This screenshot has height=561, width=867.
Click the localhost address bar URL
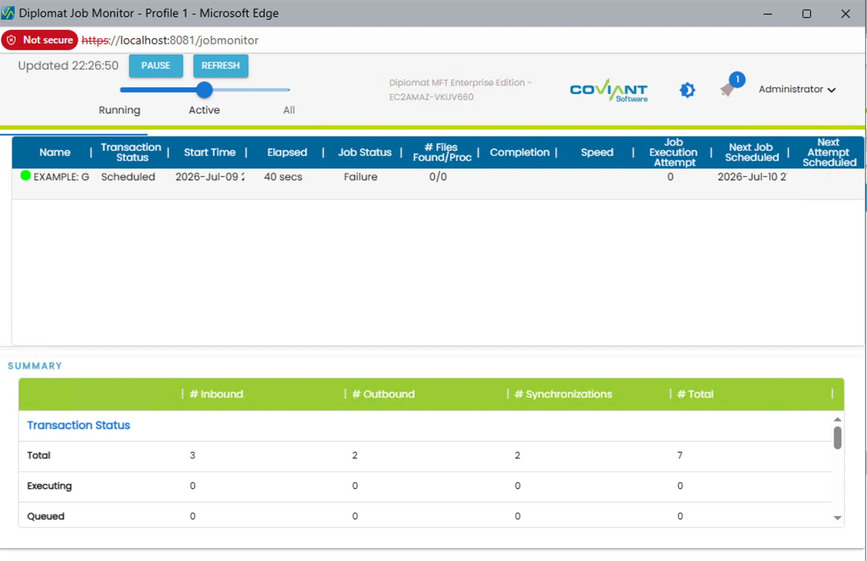pos(170,40)
